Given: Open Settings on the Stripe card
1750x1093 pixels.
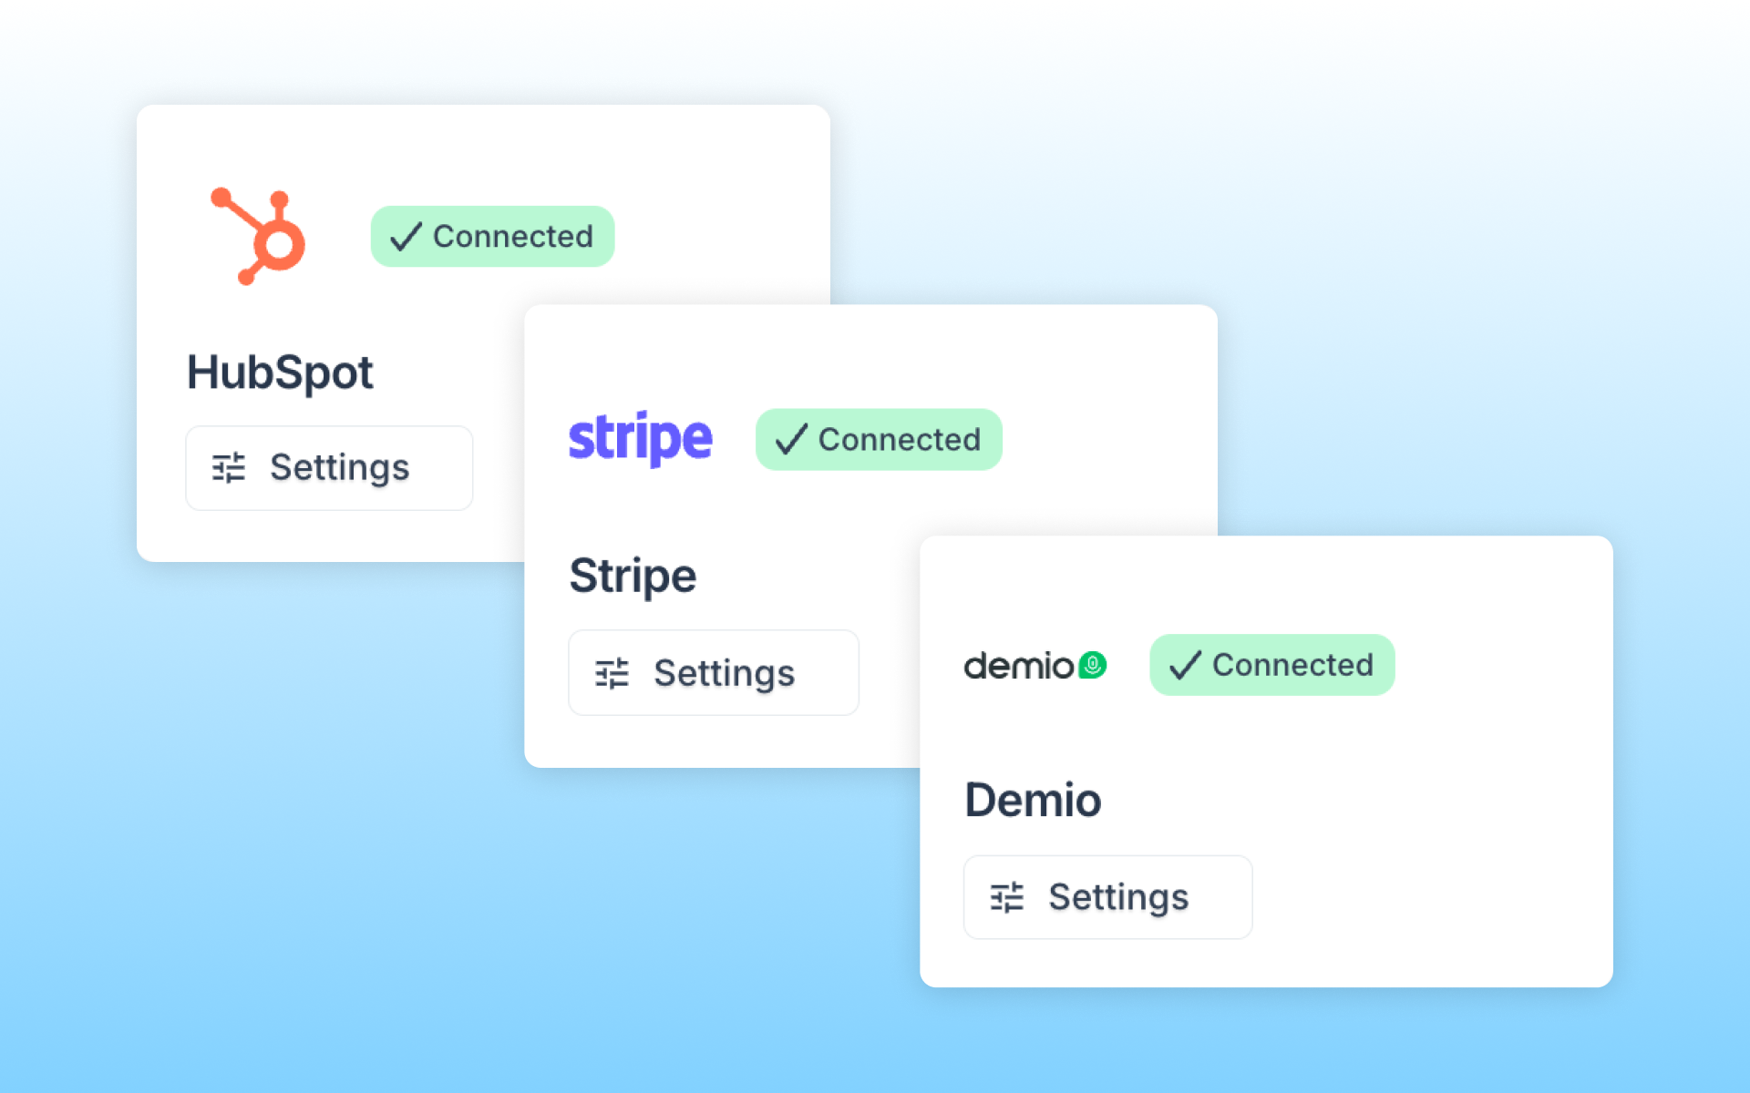Looking at the screenshot, I should pyautogui.click(x=714, y=673).
